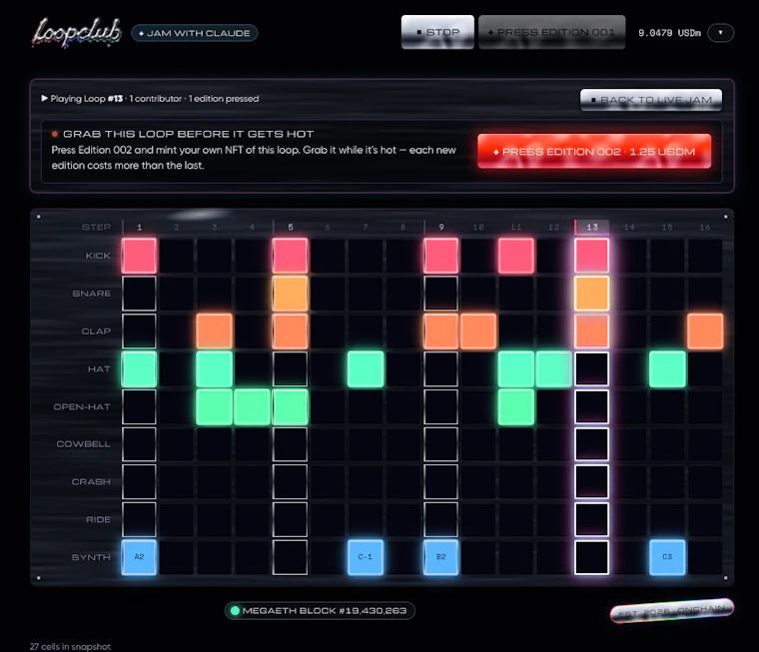Toggle Hat cell at step 15

click(x=667, y=368)
